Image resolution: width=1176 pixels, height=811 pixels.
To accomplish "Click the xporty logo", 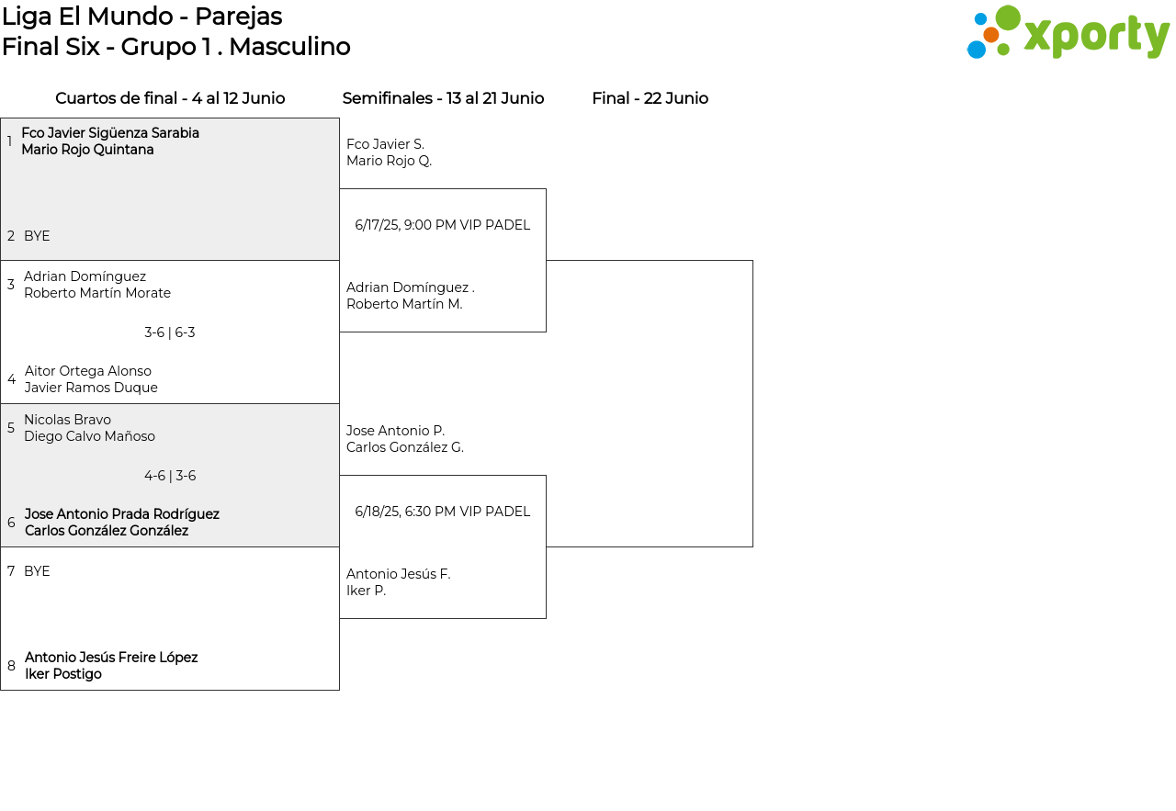I will pyautogui.click(x=1068, y=33).
